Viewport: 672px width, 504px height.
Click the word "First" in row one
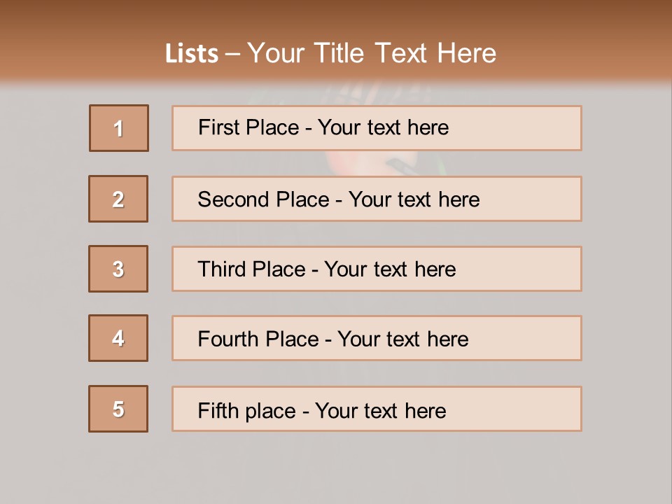pos(216,127)
